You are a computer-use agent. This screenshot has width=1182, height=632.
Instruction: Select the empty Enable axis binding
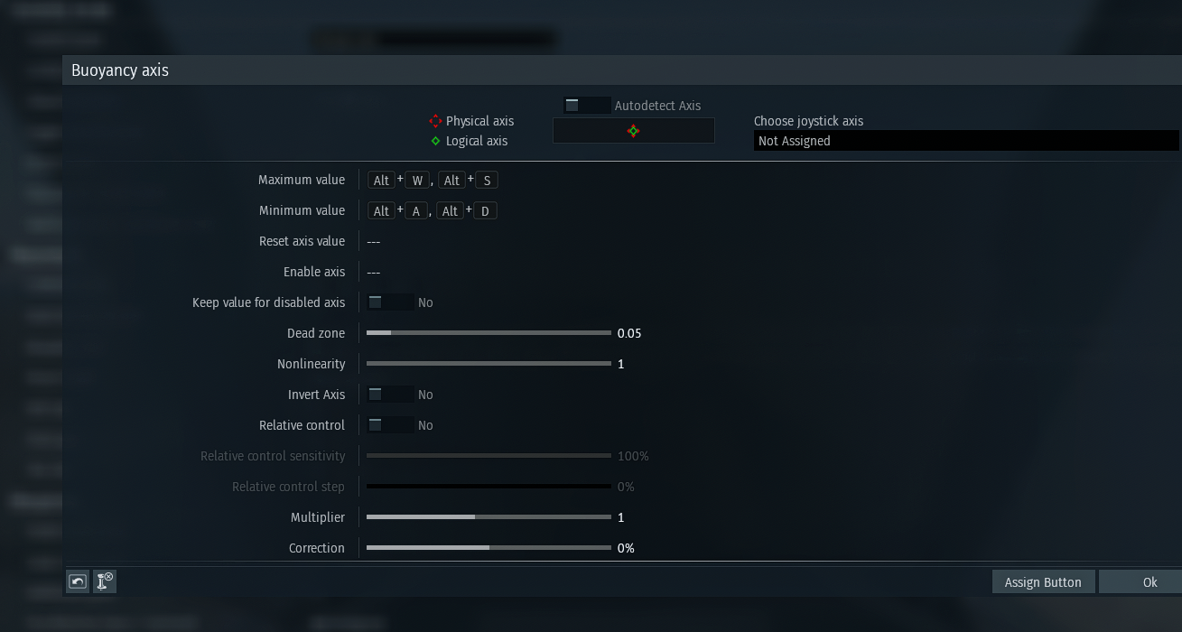coord(374,273)
